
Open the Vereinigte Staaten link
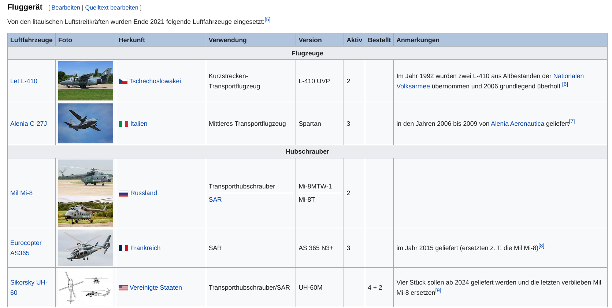click(156, 287)
